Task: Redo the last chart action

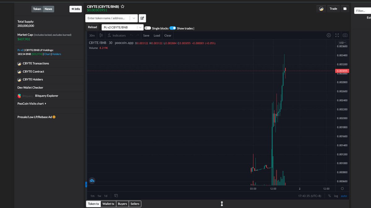Action: (x=137, y=36)
